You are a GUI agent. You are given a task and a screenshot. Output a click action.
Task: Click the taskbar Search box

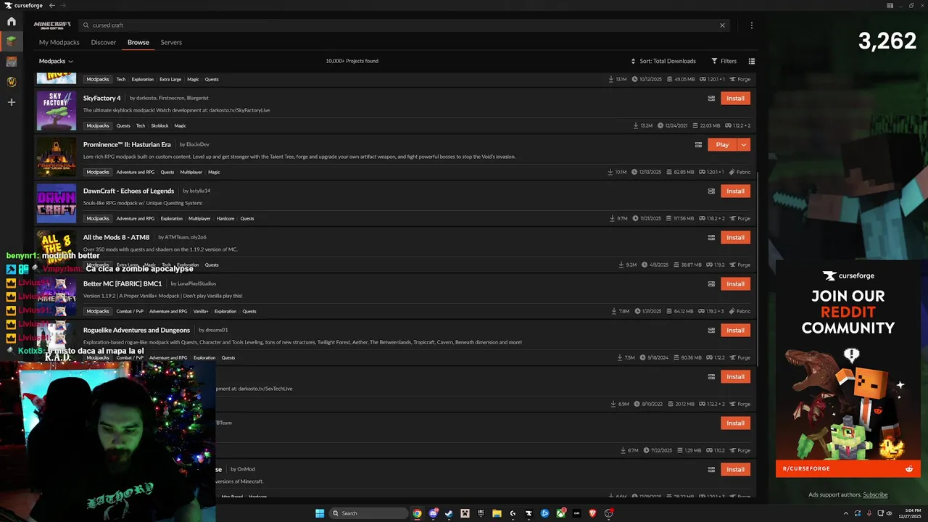368,513
